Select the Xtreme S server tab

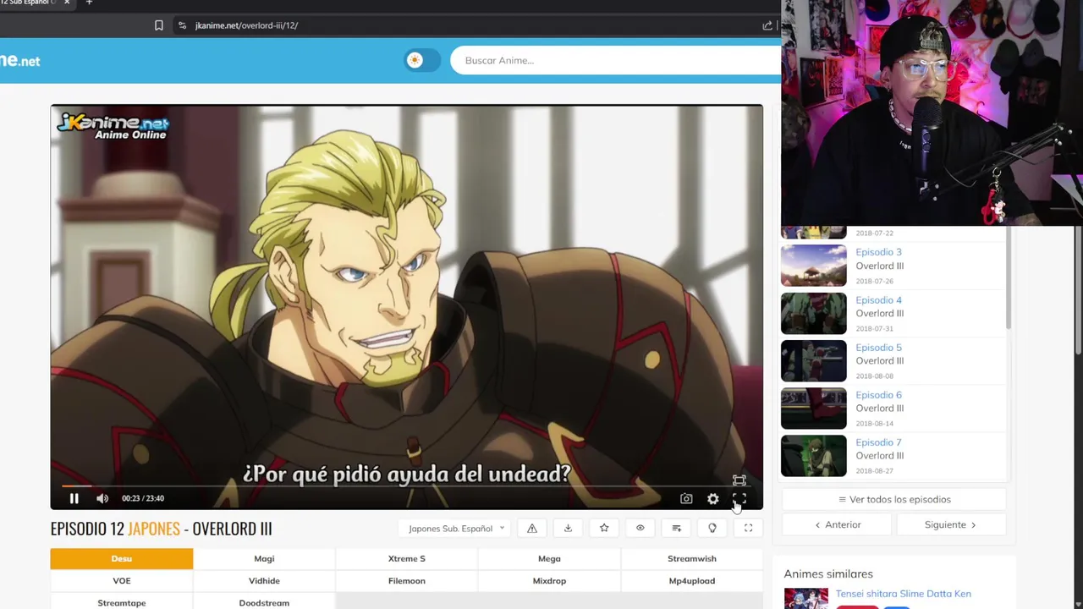coord(407,558)
